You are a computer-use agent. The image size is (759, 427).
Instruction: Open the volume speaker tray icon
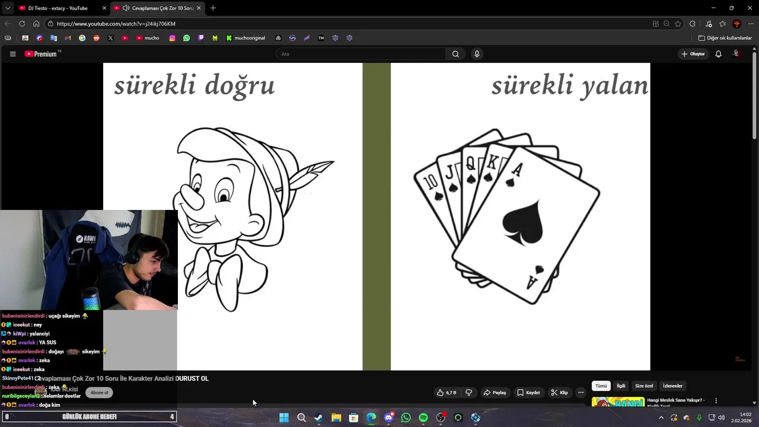pyautogui.click(x=722, y=418)
